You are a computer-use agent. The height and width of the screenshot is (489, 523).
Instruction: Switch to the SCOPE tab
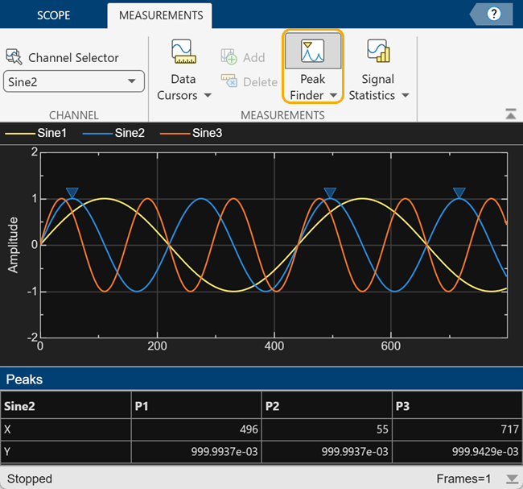click(53, 15)
